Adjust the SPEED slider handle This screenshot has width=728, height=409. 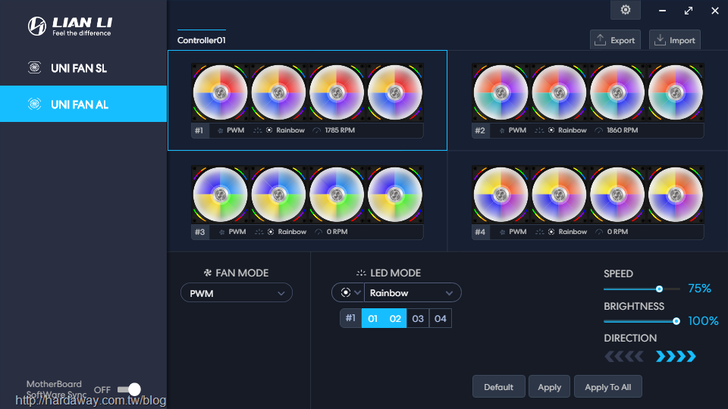pos(659,289)
